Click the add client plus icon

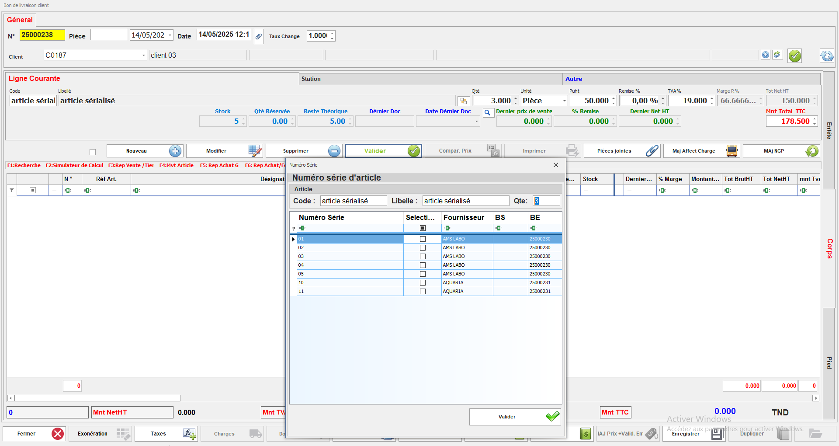pyautogui.click(x=765, y=55)
